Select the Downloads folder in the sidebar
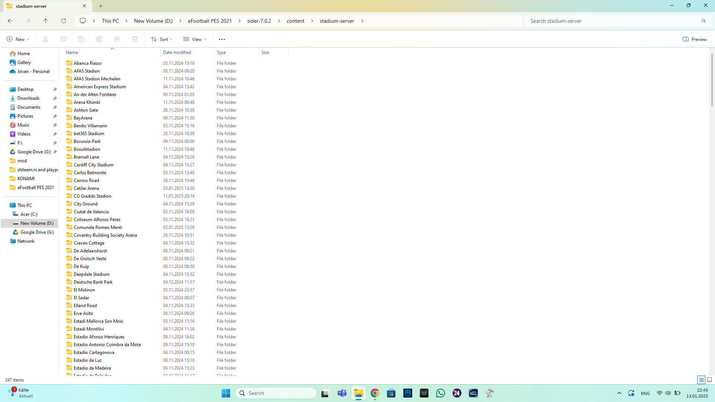The height and width of the screenshot is (402, 715). point(28,98)
